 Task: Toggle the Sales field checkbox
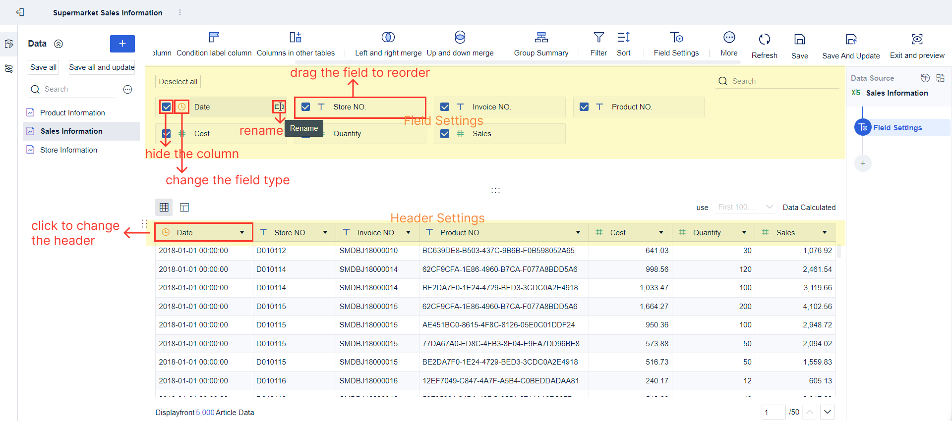pos(445,134)
